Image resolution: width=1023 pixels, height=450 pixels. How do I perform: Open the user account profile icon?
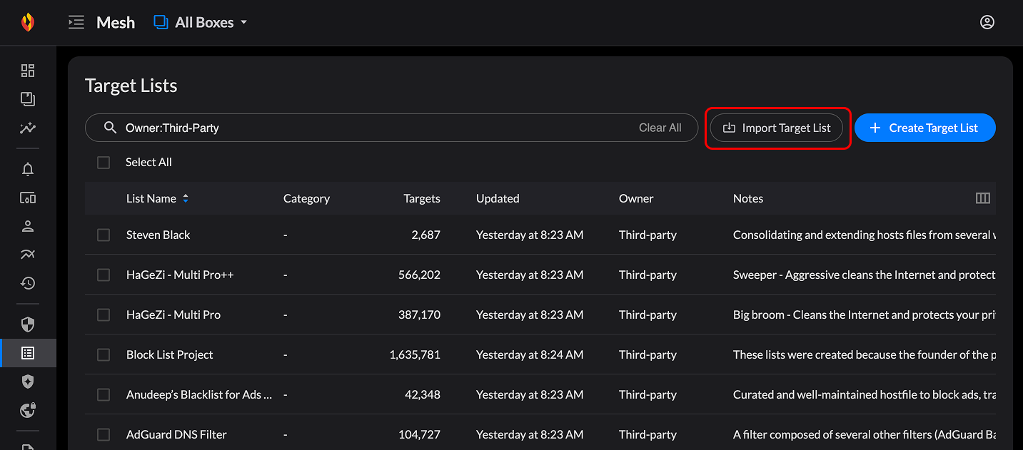click(x=987, y=23)
